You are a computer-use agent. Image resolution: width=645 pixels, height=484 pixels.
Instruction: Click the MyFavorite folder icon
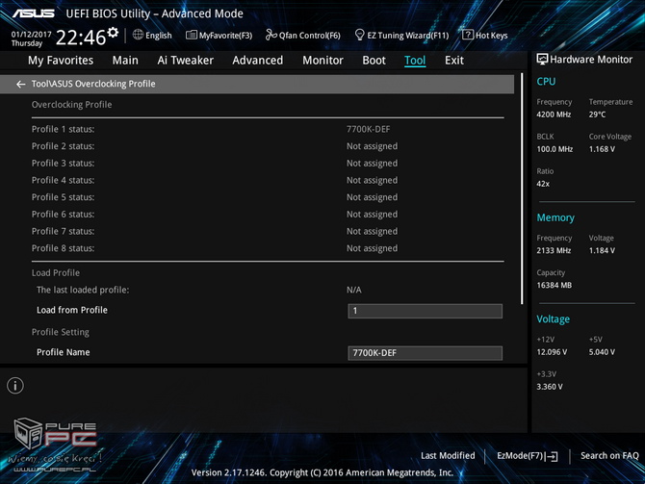[192, 35]
